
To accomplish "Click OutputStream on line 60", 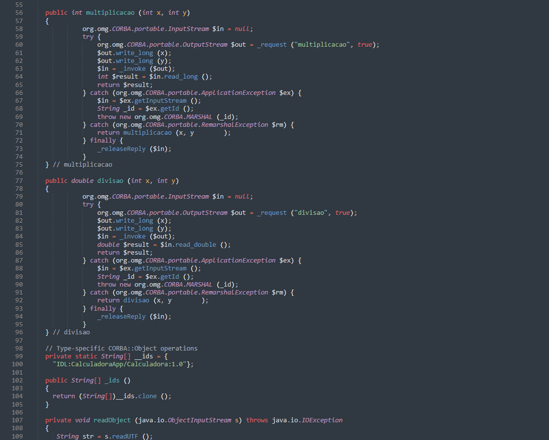I will coord(205,44).
